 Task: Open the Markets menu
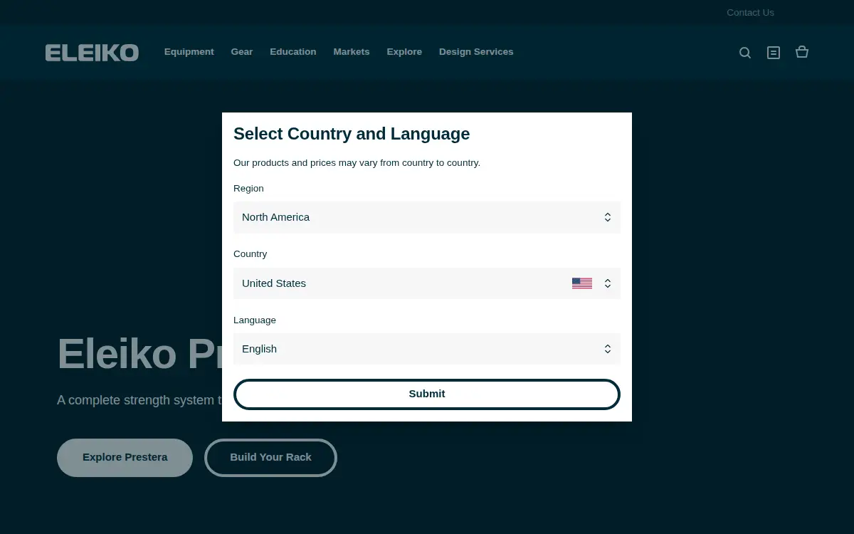pyautogui.click(x=352, y=52)
